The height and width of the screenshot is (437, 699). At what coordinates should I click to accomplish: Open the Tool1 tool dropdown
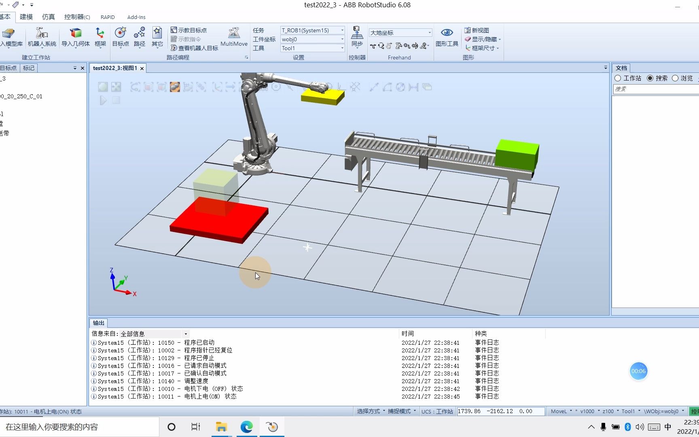[342, 48]
